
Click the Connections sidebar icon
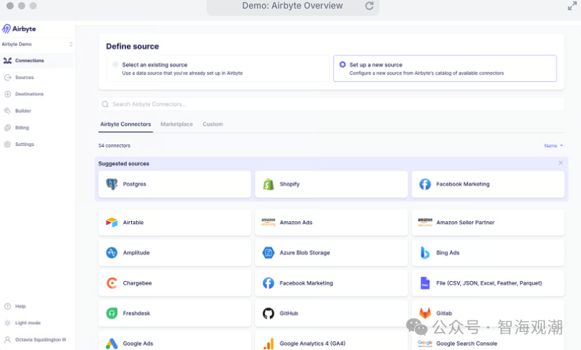coord(7,60)
